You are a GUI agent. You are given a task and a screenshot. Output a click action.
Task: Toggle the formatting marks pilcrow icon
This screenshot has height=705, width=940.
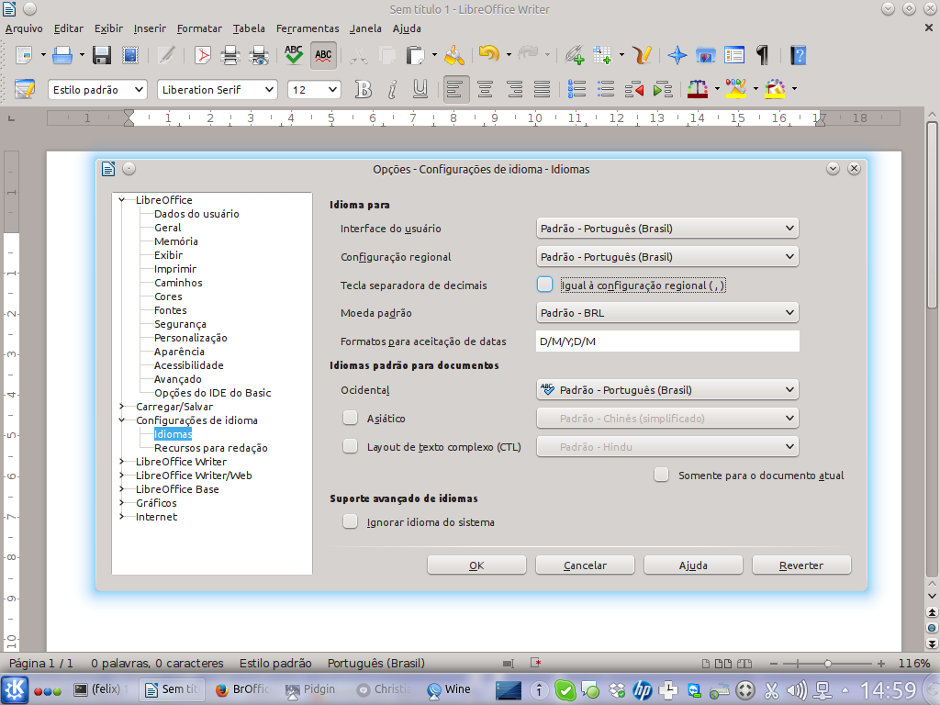coord(763,55)
